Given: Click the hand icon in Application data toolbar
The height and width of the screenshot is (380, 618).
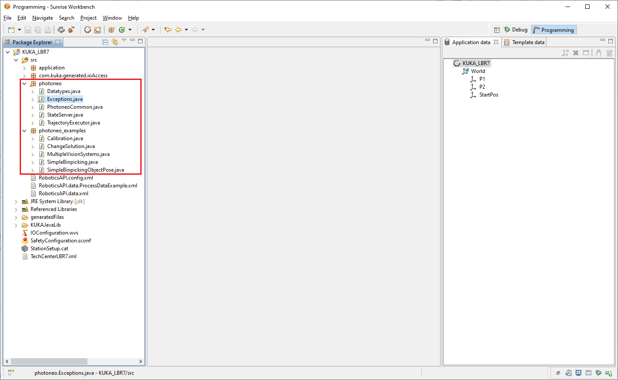Looking at the screenshot, I should click(599, 53).
